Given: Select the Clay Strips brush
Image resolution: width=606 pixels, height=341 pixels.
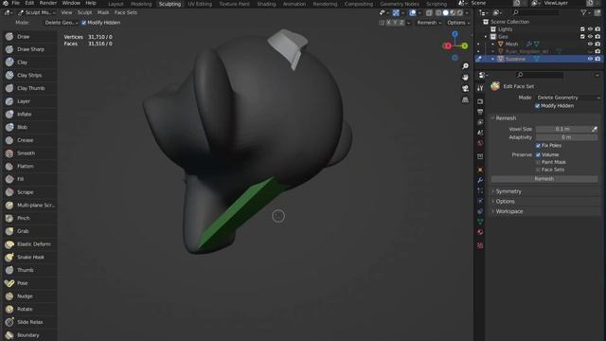Looking at the screenshot, I should coord(30,75).
